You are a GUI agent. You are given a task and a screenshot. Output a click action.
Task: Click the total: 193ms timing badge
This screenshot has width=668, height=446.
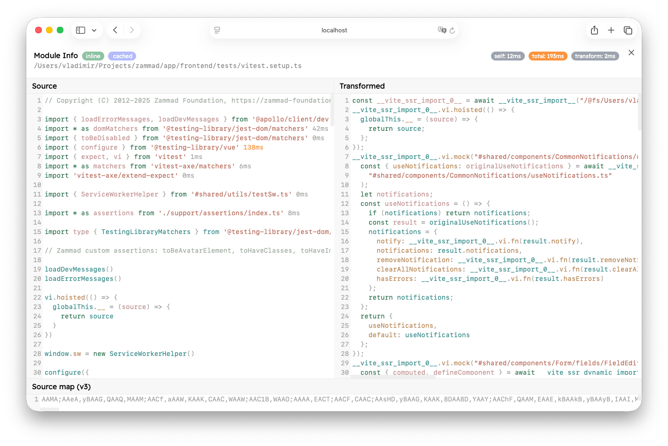(x=548, y=55)
